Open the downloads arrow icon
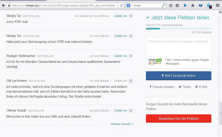This screenshot has height=137, width=222. pos(185,6)
